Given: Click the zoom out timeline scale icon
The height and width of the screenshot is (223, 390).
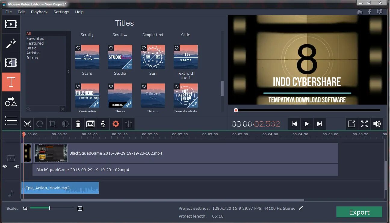Looking at the screenshot, I should point(25,208).
